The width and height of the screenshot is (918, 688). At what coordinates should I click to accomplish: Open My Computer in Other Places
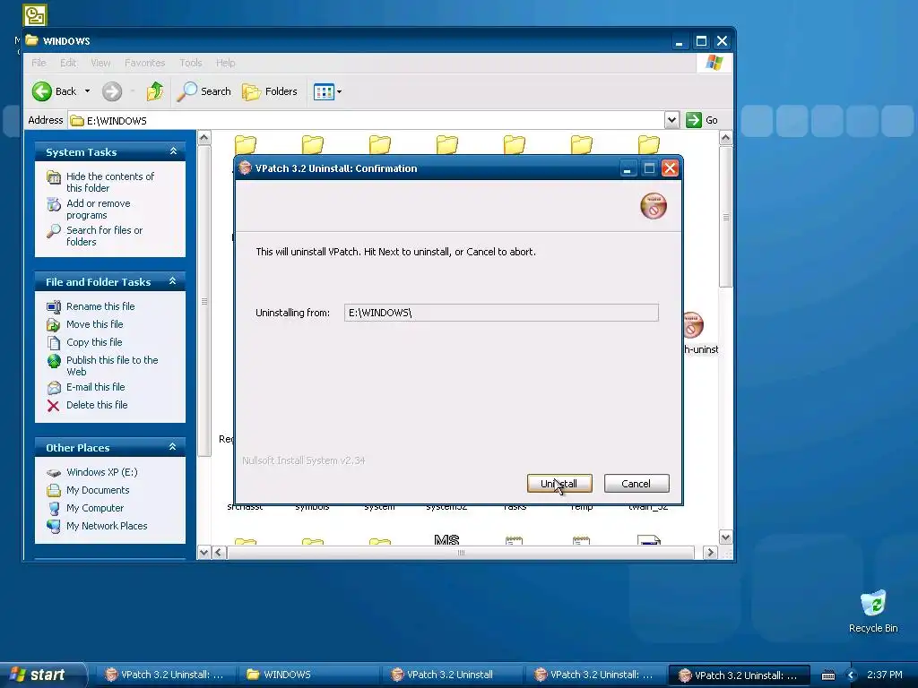pos(95,509)
